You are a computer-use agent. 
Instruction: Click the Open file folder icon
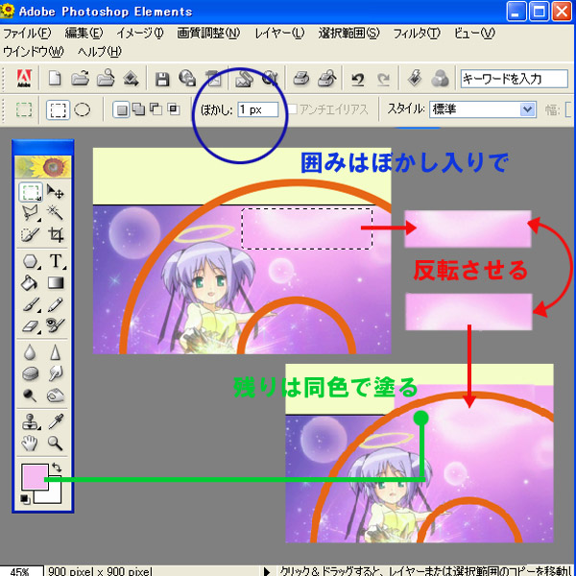point(80,79)
